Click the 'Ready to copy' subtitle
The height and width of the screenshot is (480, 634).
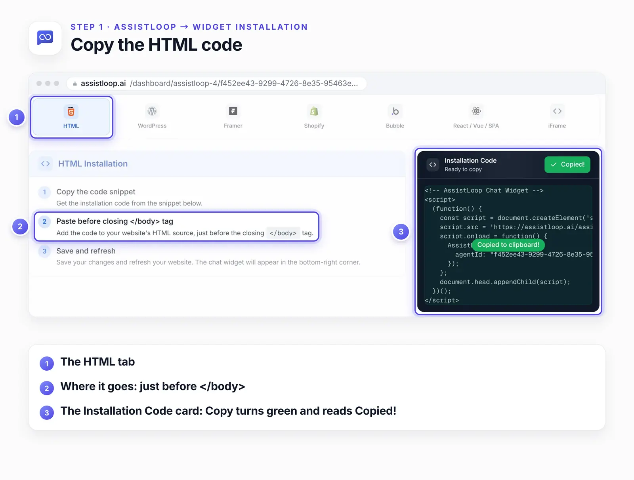point(463,169)
